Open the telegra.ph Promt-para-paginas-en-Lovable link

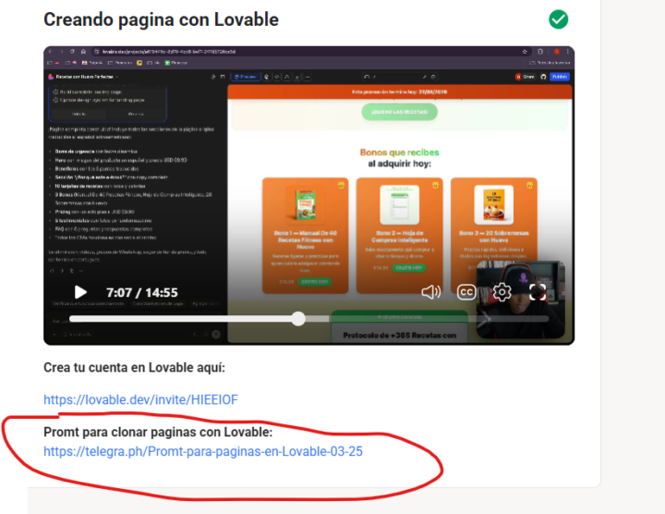coord(202,451)
